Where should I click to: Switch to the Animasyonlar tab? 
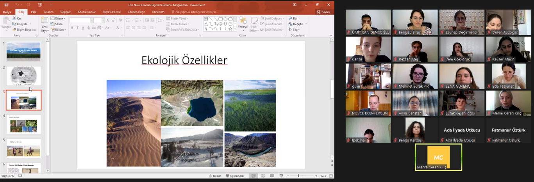(86, 12)
